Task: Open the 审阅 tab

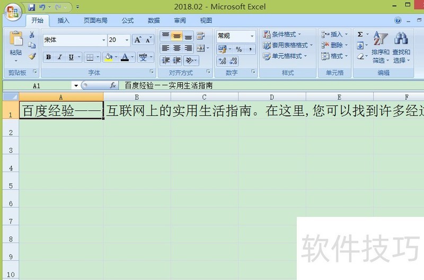Action: coord(180,21)
